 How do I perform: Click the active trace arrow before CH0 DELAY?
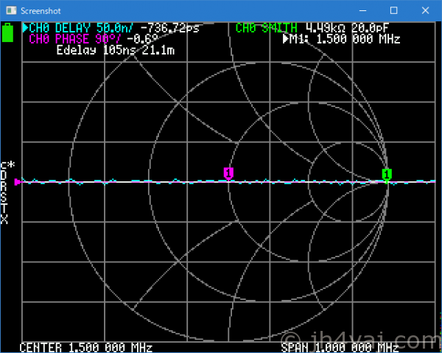[25, 28]
